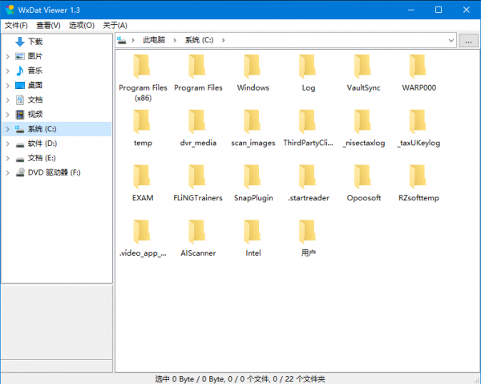This screenshot has height=384, width=481.
Task: Click the .video_app_... folder icon
Action: click(x=142, y=232)
